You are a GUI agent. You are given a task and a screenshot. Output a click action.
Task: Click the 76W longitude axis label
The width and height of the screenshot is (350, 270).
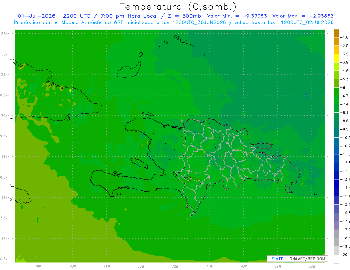pyautogui.click(x=38, y=266)
